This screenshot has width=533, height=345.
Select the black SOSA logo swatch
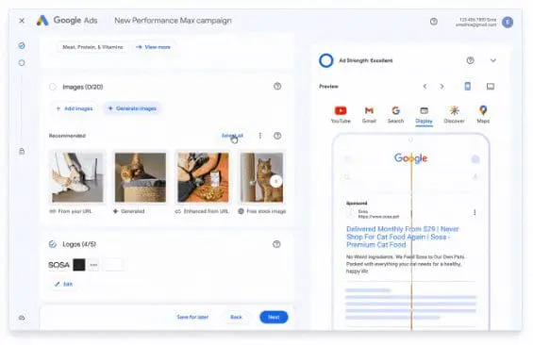click(x=79, y=265)
